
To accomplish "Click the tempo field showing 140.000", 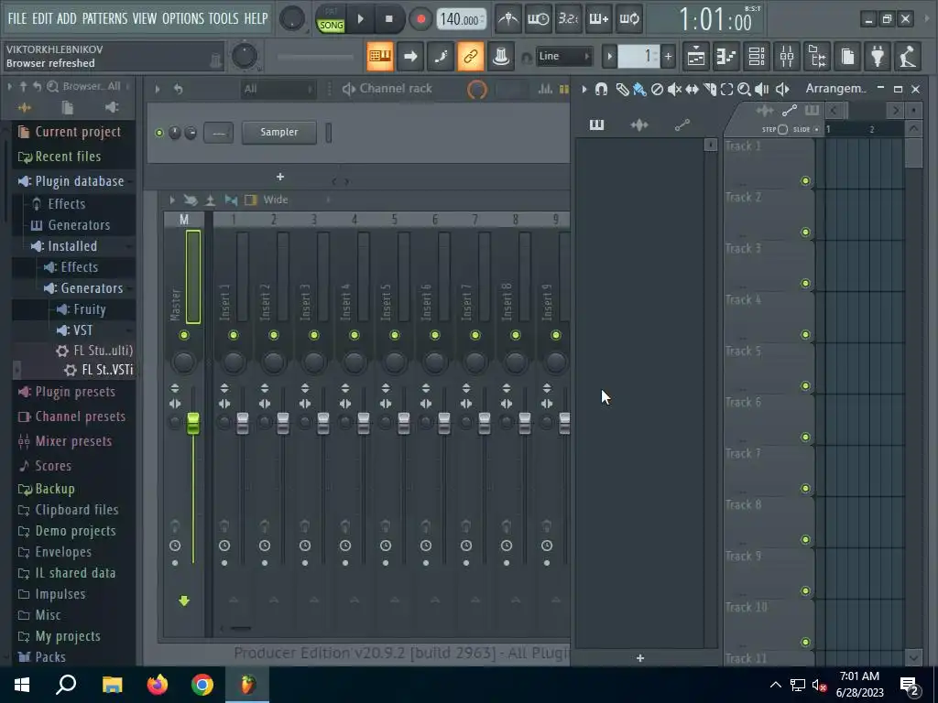I will [x=461, y=19].
